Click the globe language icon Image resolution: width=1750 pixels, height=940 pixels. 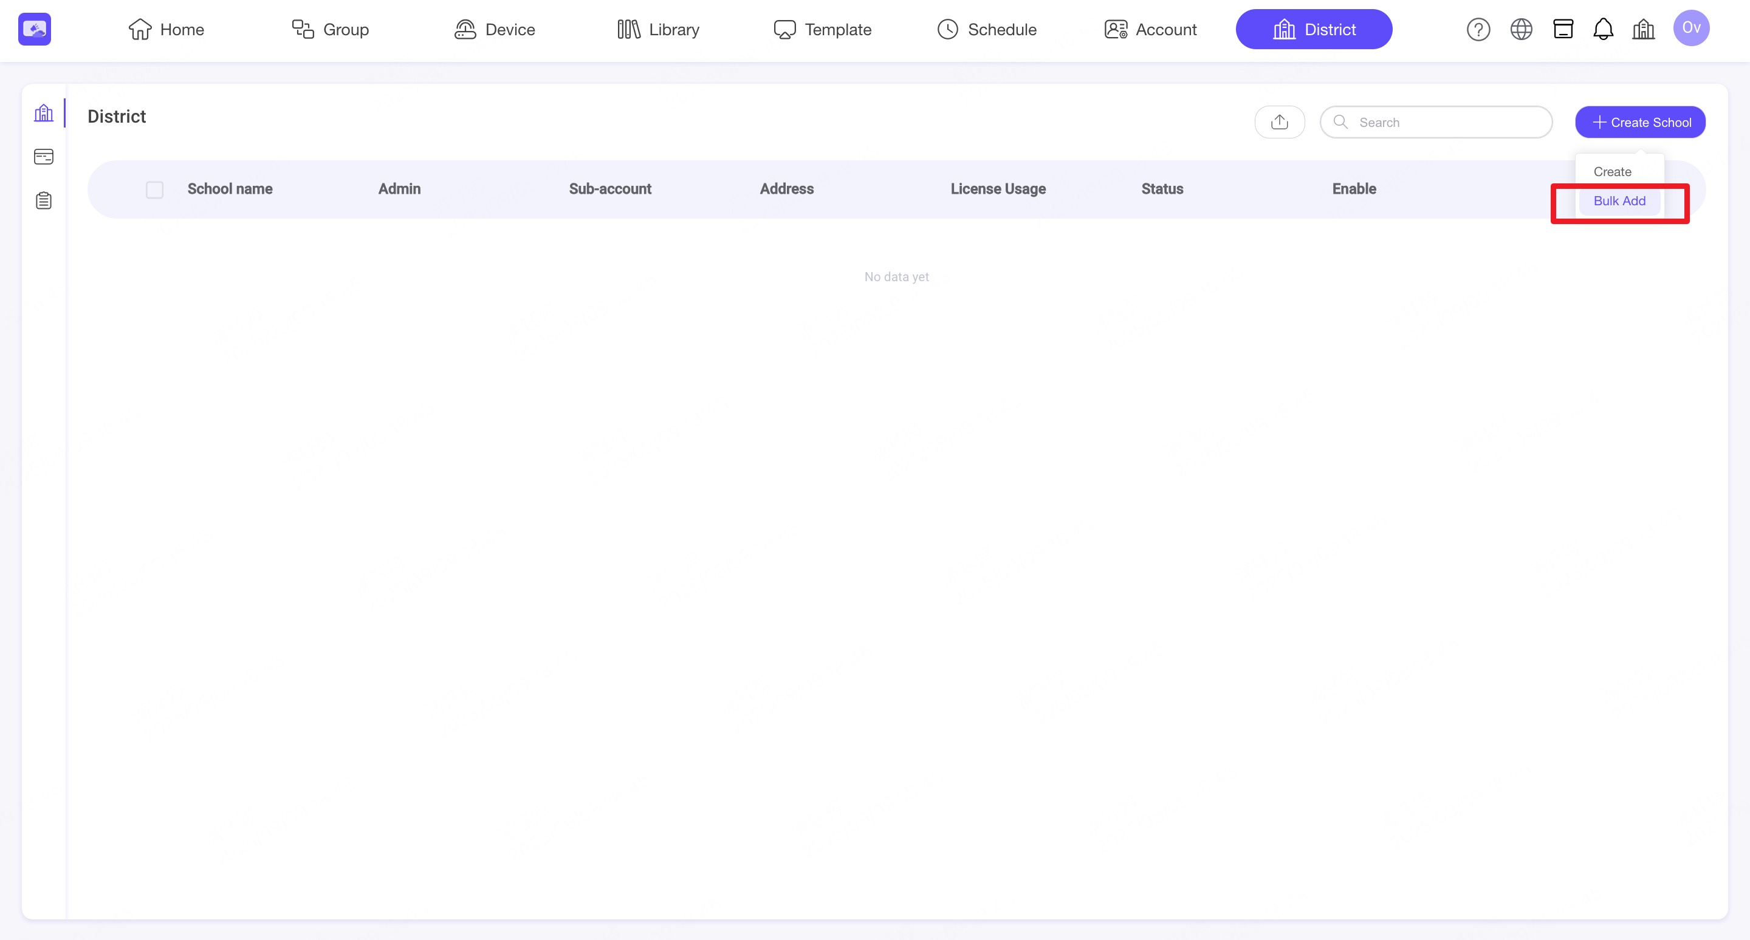tap(1520, 29)
